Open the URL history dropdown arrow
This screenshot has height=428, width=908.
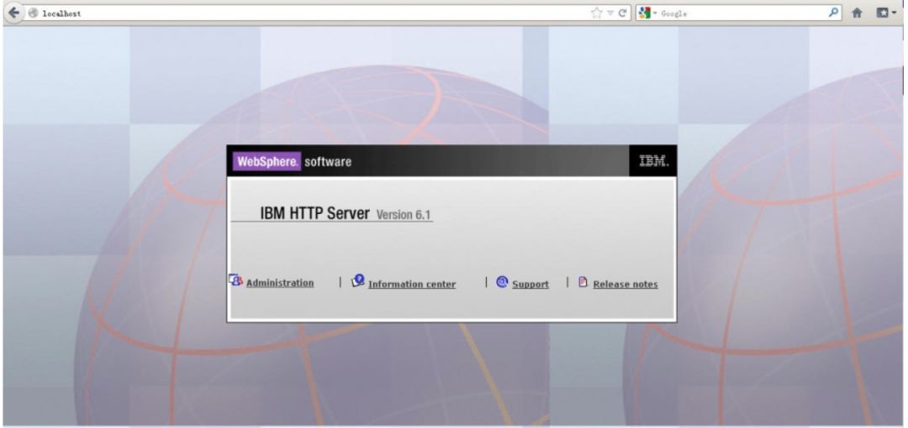tap(610, 13)
